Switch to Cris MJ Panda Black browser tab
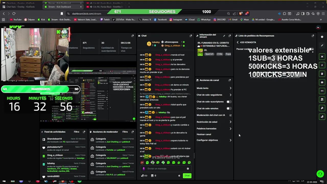327x184 pixels. point(106,7)
